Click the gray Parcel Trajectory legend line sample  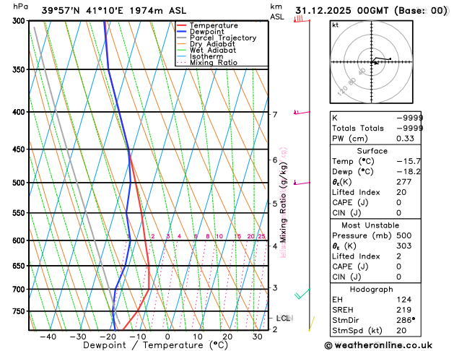pyautogui.click(x=181, y=38)
